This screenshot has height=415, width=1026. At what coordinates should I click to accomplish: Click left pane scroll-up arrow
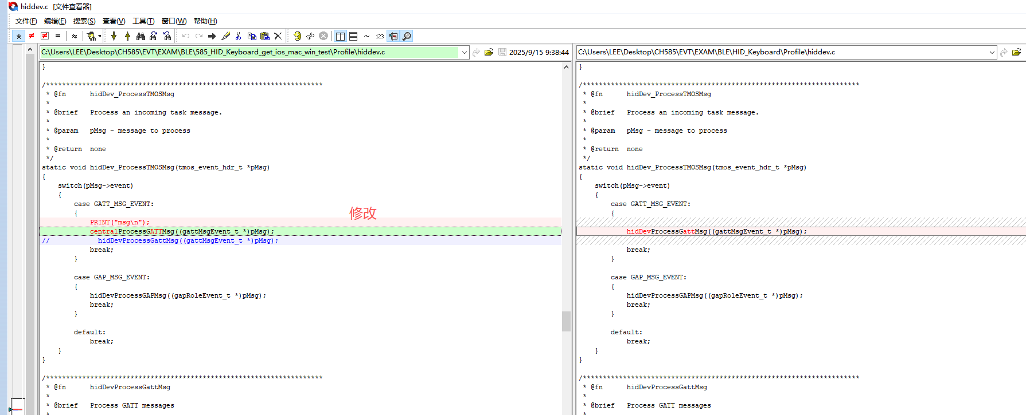(567, 67)
